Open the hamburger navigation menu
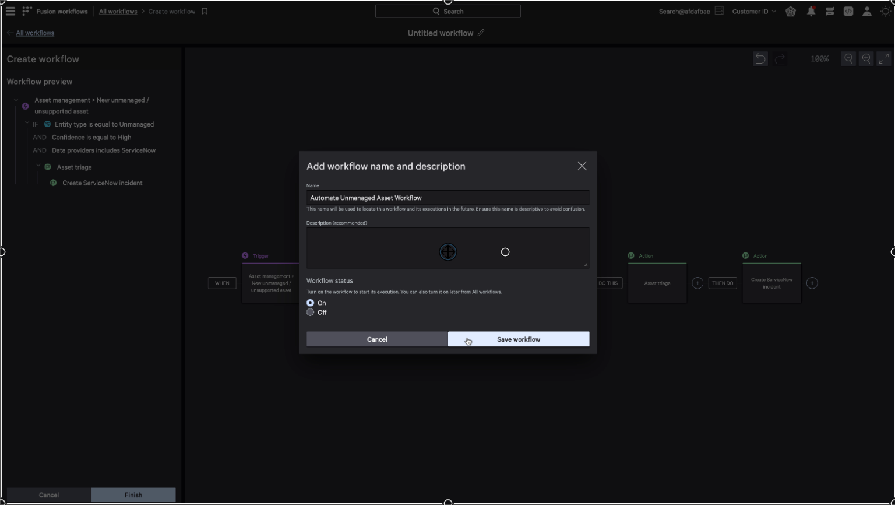The width and height of the screenshot is (895, 505). pyautogui.click(x=10, y=11)
